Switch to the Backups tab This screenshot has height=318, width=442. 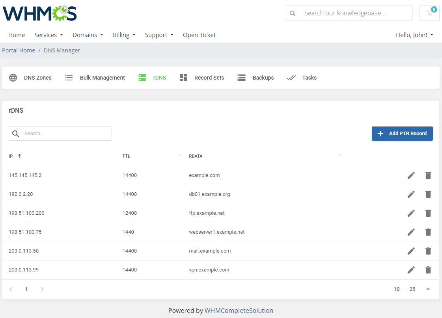click(x=256, y=78)
